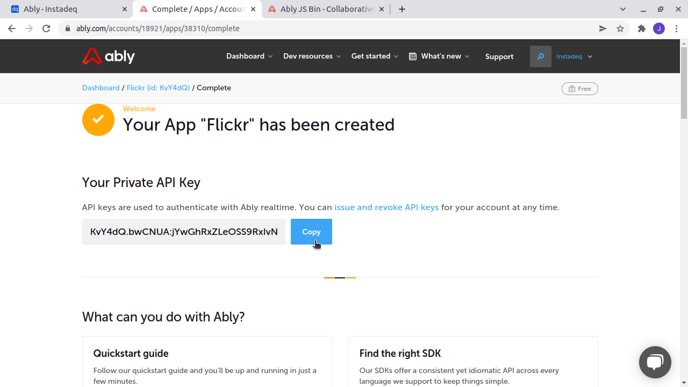This screenshot has width=688, height=387.
Task: Expand the Dev resources dropdown
Action: coord(312,56)
